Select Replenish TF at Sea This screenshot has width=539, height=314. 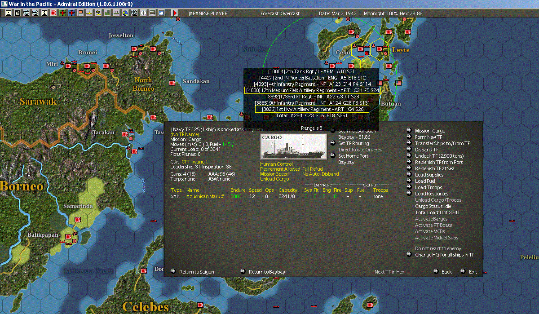point(434,168)
